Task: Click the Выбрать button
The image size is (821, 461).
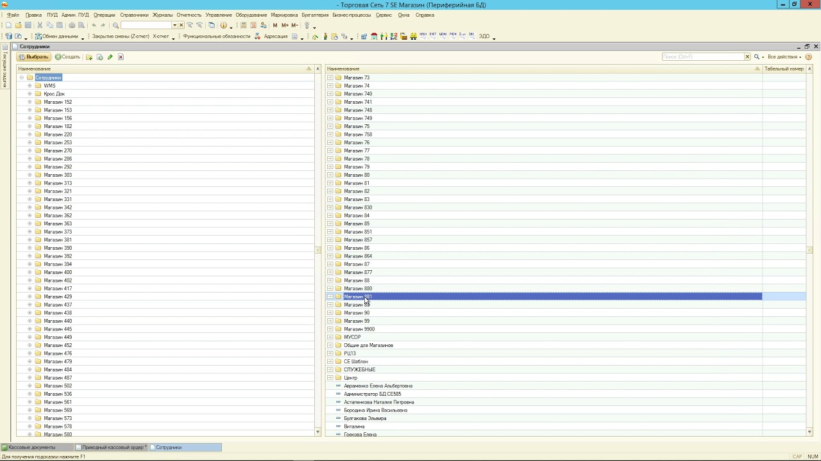Action: tap(33, 57)
